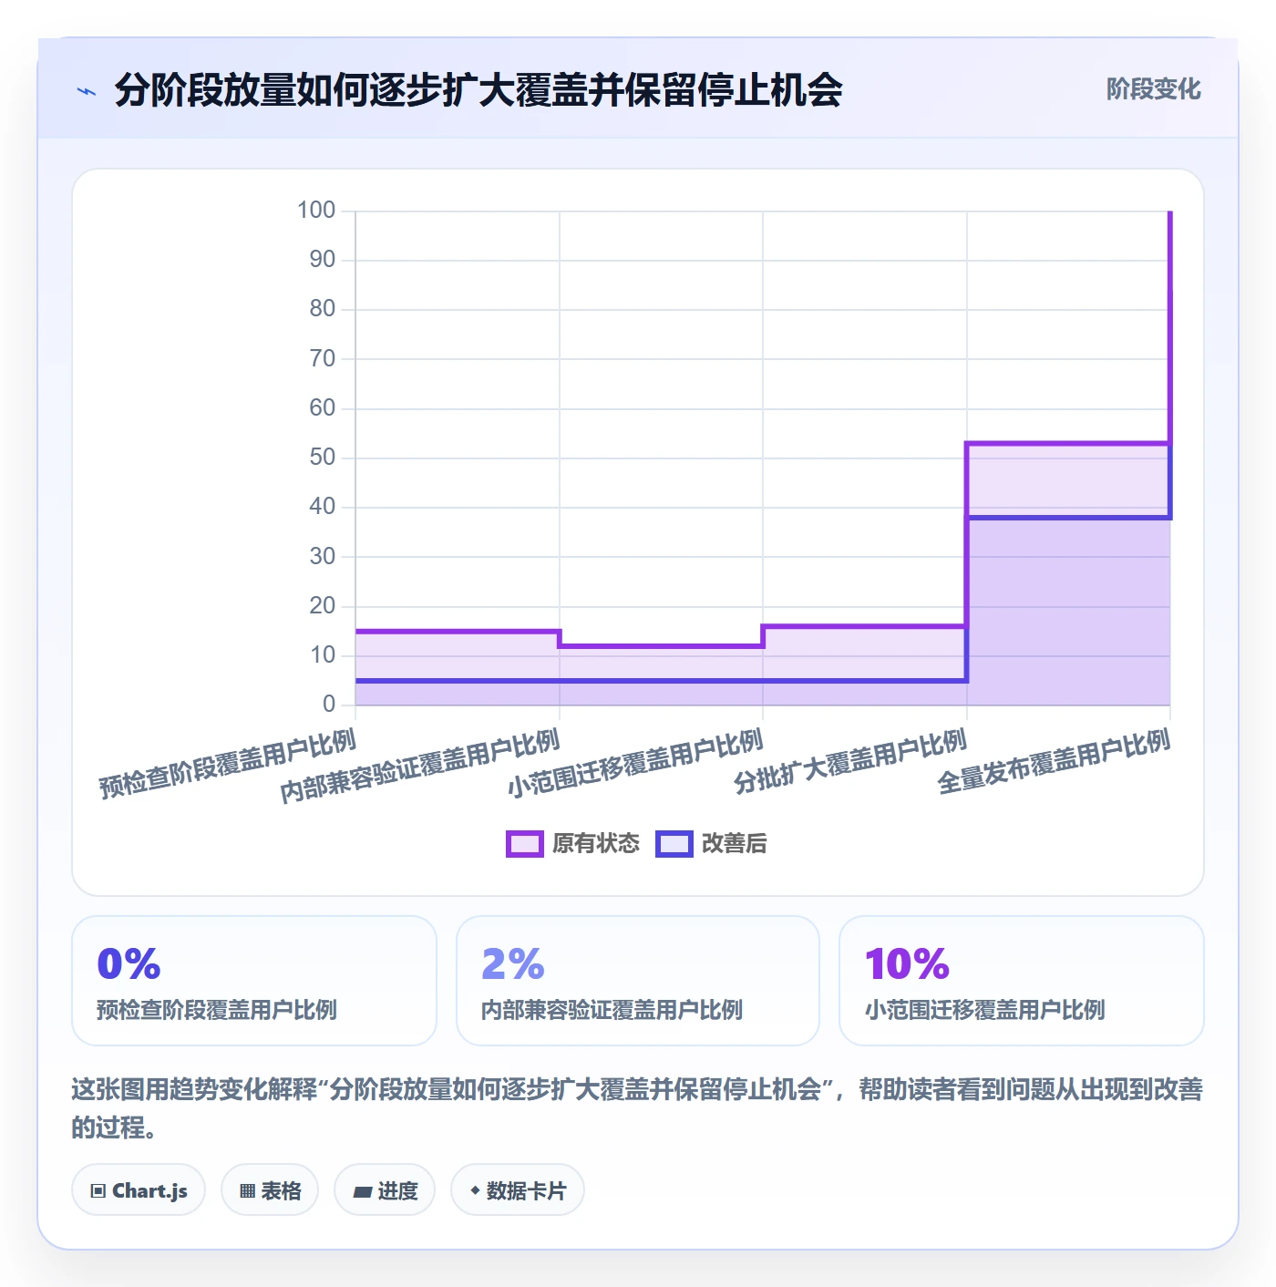Open the 10% 小范围迁移覆盖用户比例 card
The image size is (1276, 1287).
[1022, 981]
